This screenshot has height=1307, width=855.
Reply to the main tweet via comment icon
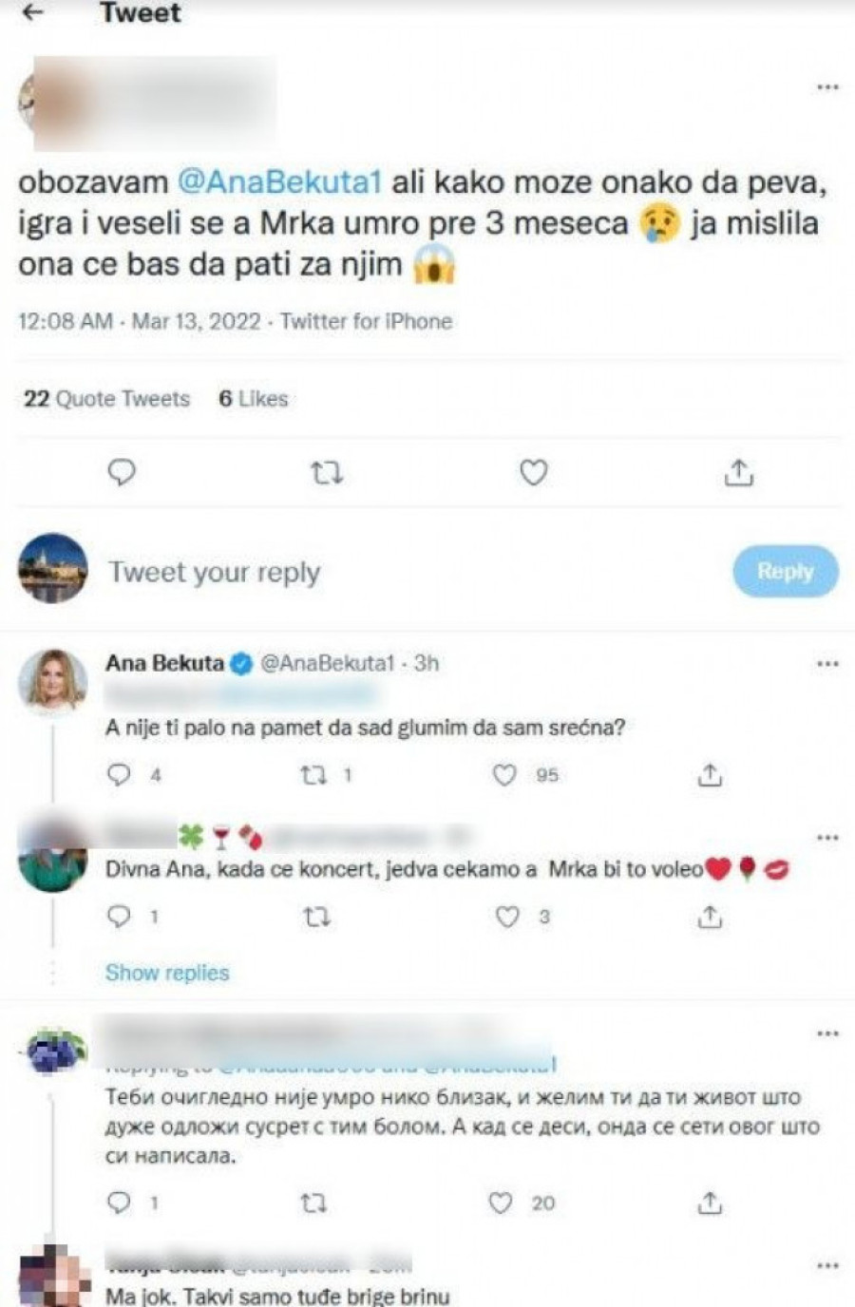coord(122,472)
